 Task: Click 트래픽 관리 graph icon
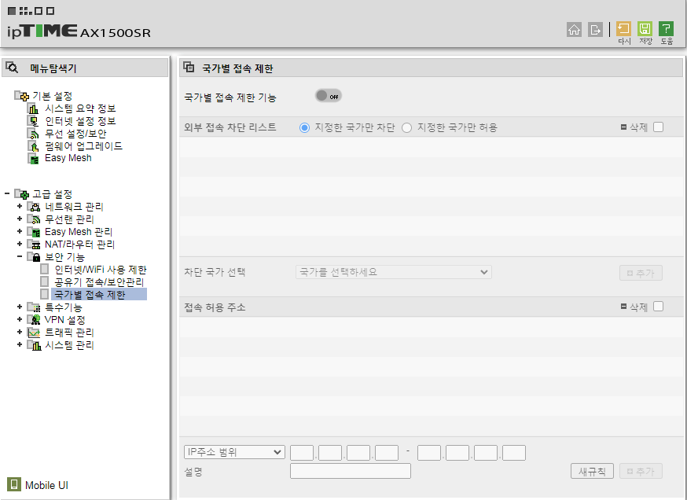coord(34,333)
